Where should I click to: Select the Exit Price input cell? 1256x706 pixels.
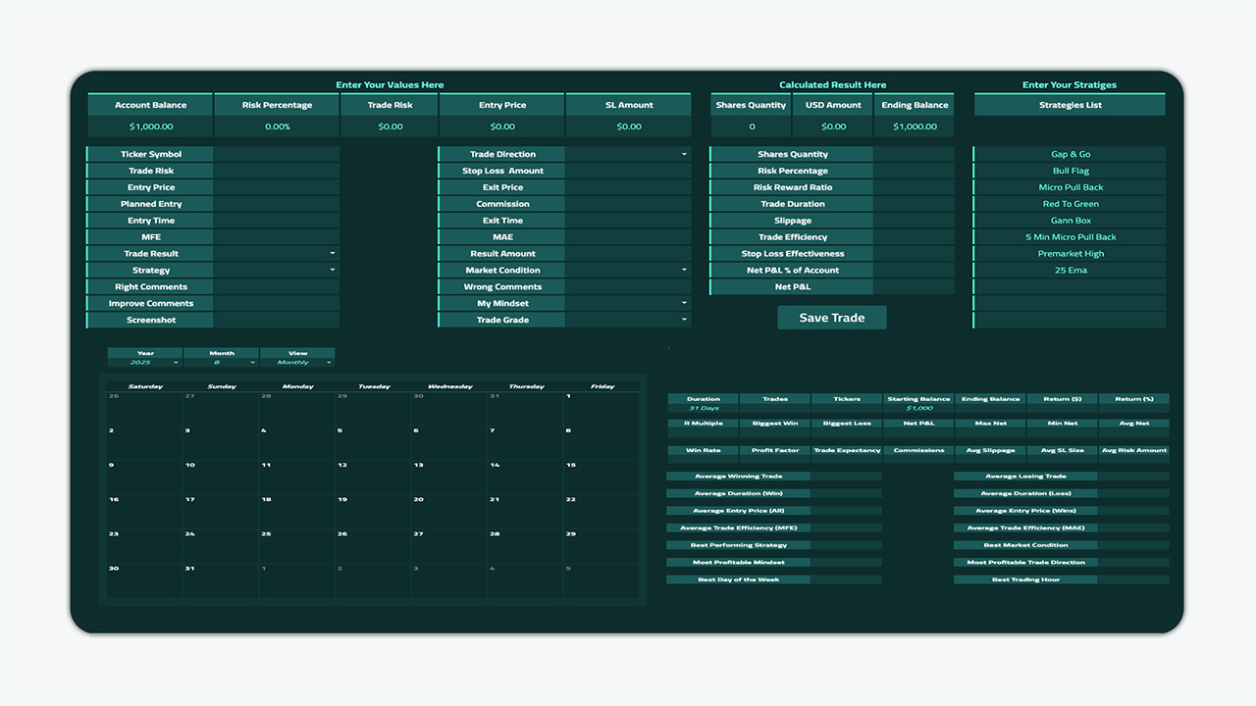628,187
